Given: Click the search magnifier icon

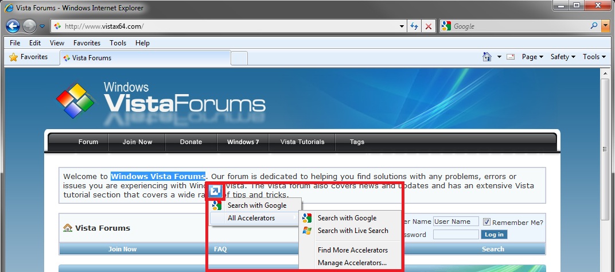Looking at the screenshot, I should pyautogui.click(x=594, y=26).
